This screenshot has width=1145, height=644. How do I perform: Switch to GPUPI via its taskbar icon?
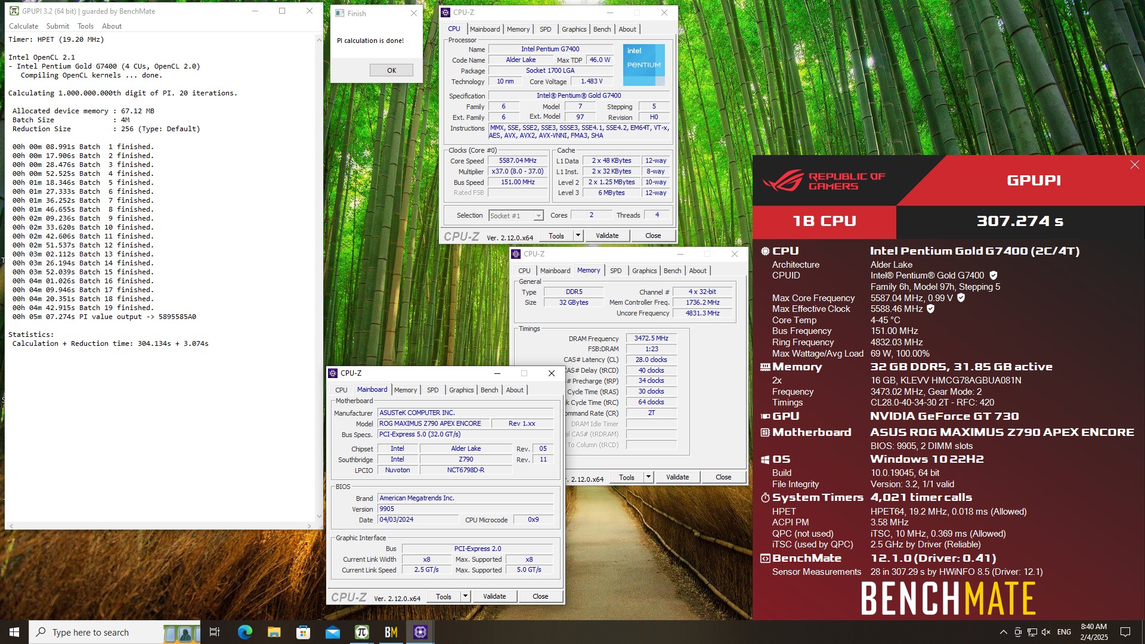tap(361, 632)
